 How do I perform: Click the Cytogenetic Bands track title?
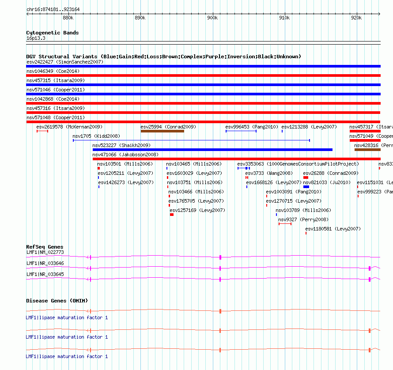[53, 33]
